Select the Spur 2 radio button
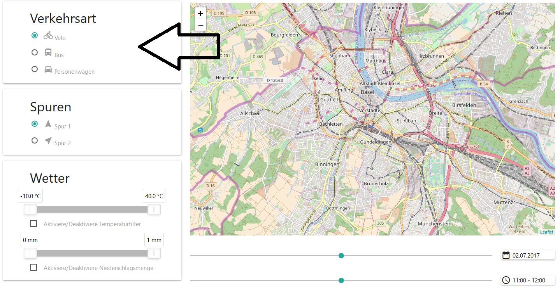The height and width of the screenshot is (289, 560). pyautogui.click(x=35, y=140)
